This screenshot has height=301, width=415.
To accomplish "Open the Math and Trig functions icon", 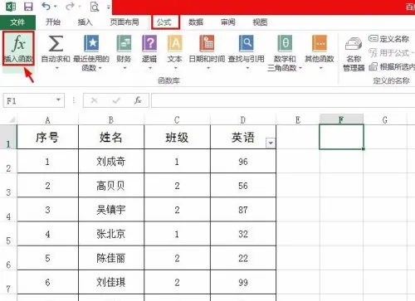I will pyautogui.click(x=285, y=44).
